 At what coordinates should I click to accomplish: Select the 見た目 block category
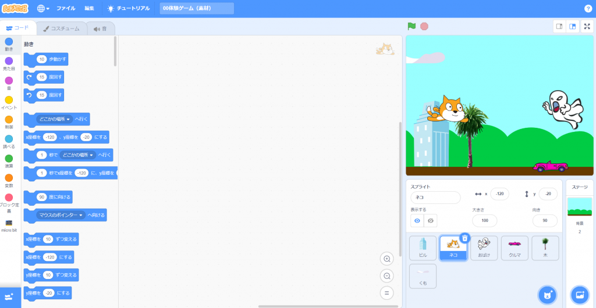[x=9, y=64]
